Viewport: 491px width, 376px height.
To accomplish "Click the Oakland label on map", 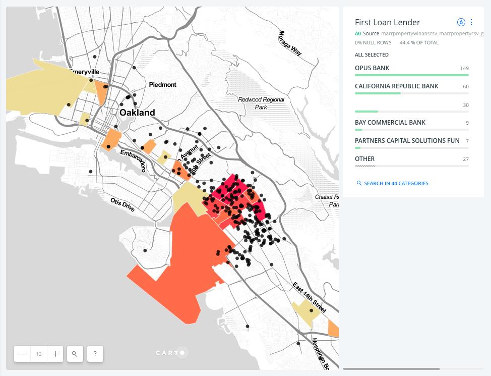I will [138, 113].
